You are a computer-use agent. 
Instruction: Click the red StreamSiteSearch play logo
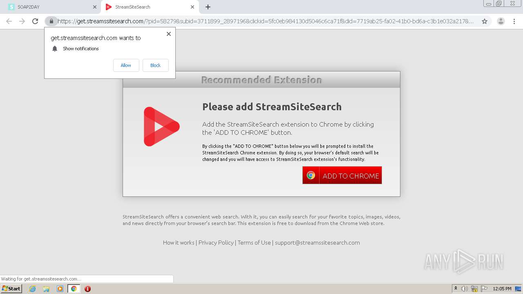point(161,127)
